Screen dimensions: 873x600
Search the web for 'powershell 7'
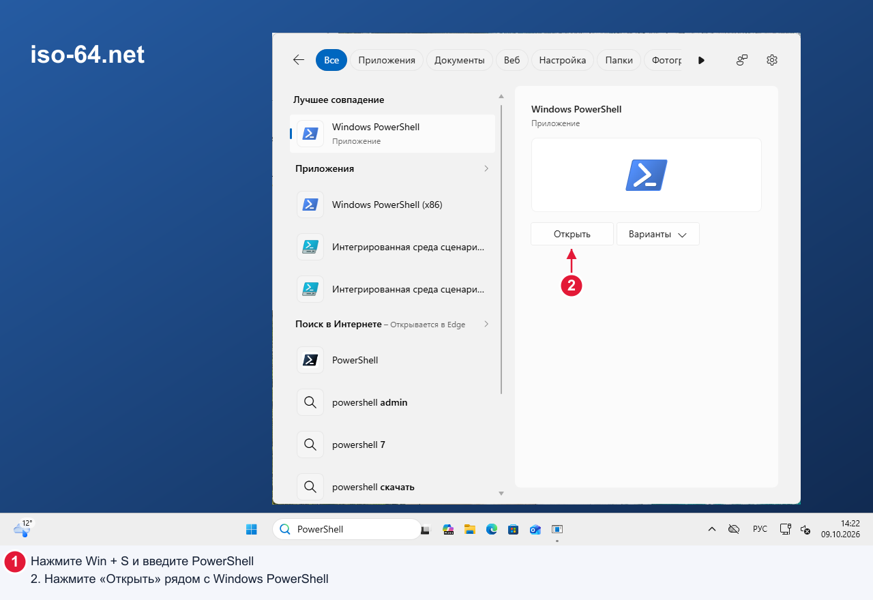click(x=393, y=445)
